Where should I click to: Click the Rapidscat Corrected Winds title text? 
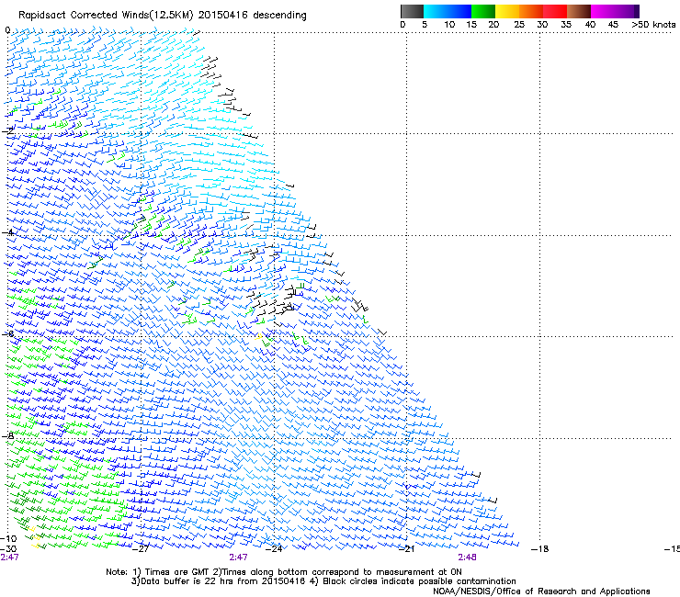(163, 16)
